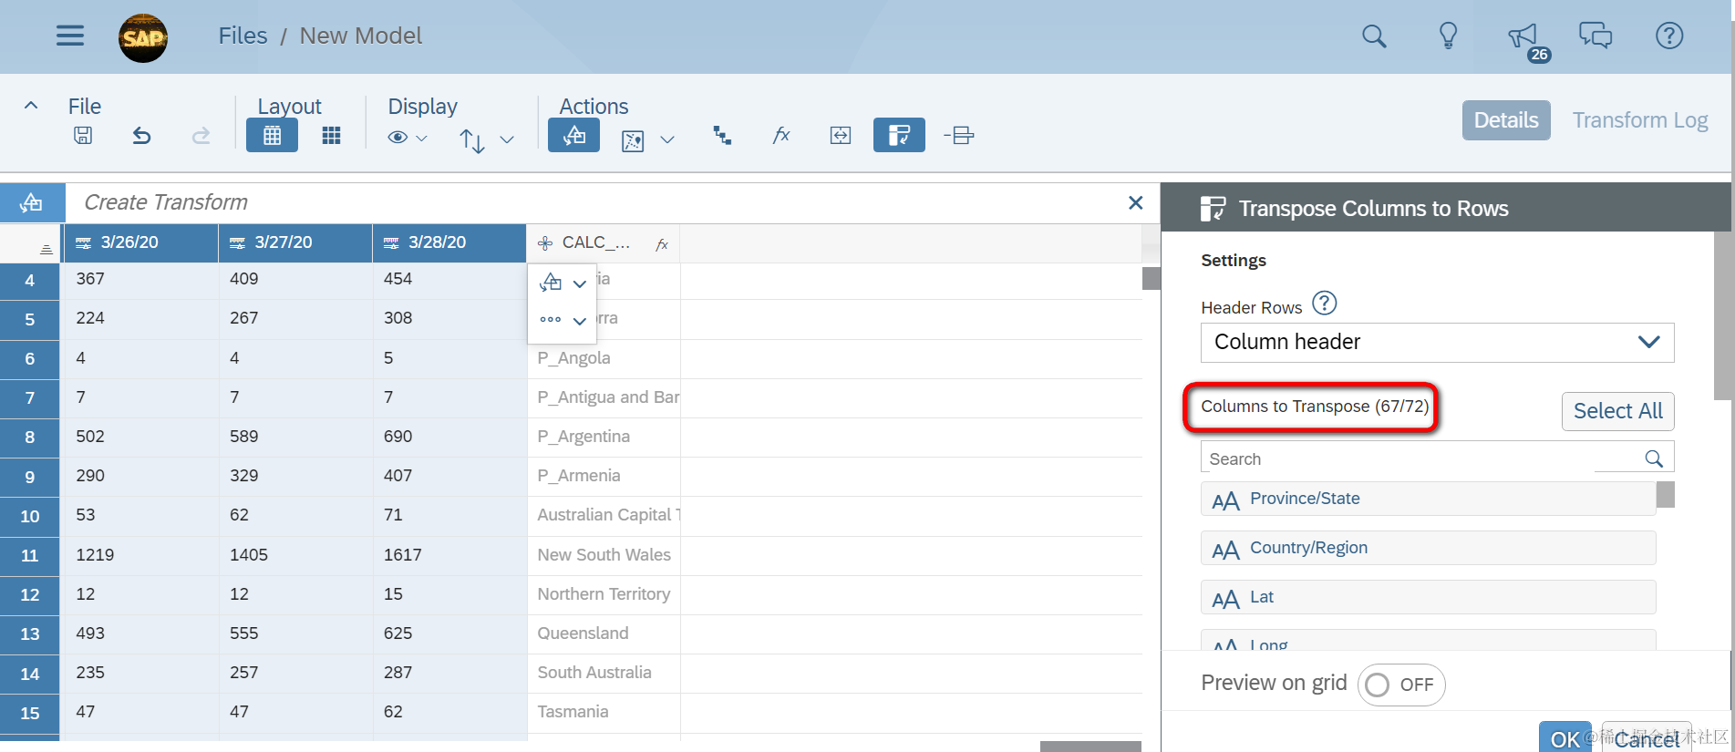Open the search magnifier in header
Image resolution: width=1735 pixels, height=752 pixels.
click(x=1374, y=36)
